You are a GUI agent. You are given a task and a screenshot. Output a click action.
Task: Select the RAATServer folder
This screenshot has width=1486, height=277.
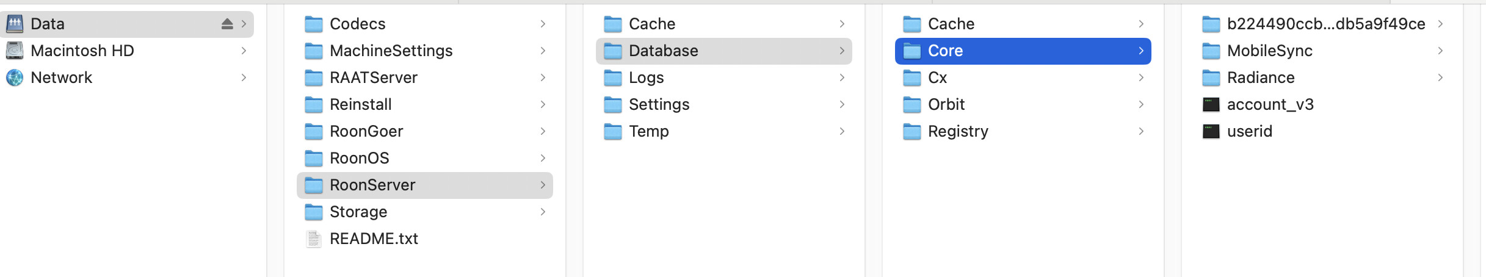click(424, 77)
